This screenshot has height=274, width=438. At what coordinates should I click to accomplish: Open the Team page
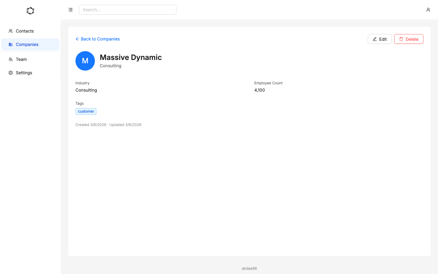coord(30,59)
